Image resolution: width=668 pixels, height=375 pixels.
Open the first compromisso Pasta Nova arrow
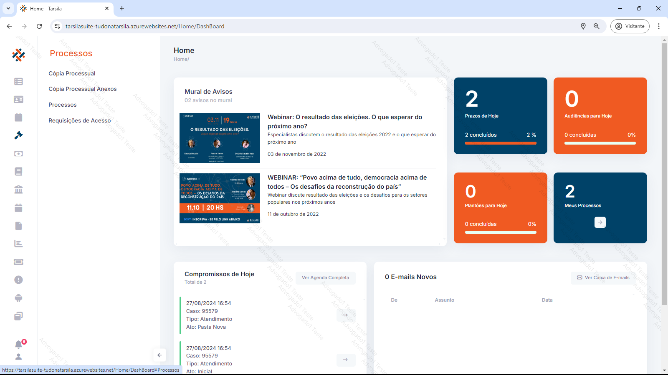tap(345, 315)
